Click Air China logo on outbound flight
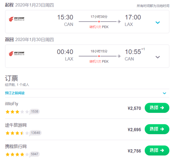 click(x=17, y=19)
